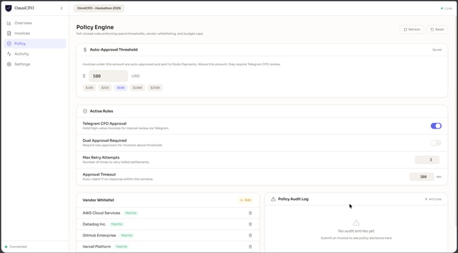Select the $100 preset threshold
The height and width of the screenshot is (253, 458).
pyautogui.click(x=89, y=88)
